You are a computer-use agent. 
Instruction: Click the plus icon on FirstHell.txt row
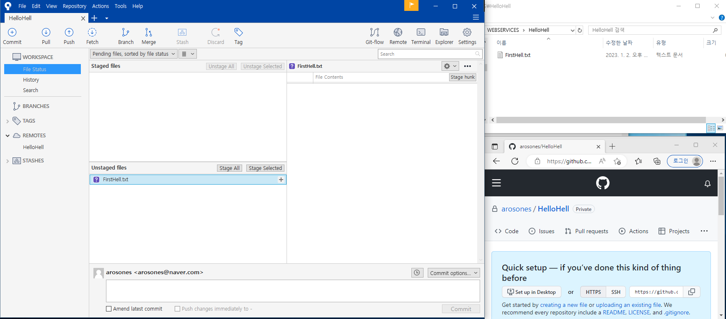pyautogui.click(x=281, y=180)
